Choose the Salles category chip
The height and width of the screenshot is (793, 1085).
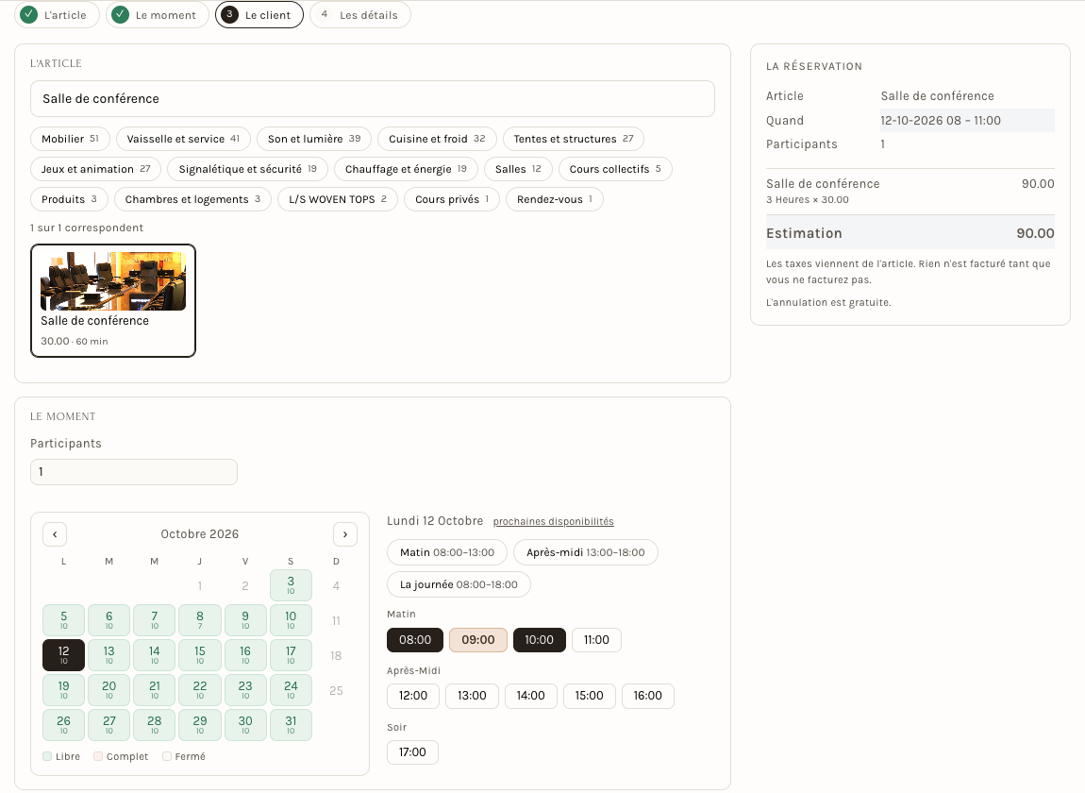(x=518, y=169)
